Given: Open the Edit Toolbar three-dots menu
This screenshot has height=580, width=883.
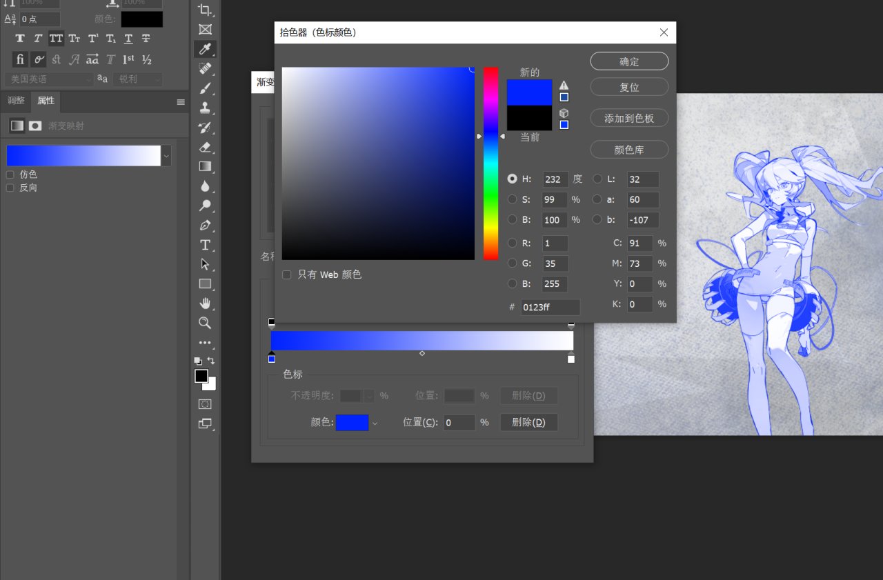Looking at the screenshot, I should (x=205, y=343).
